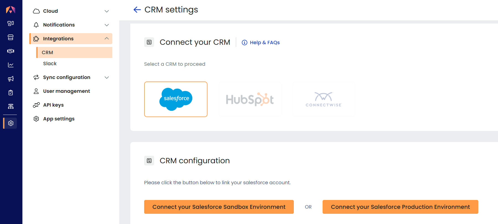The image size is (498, 224).
Task: Open the dashboard icon in left rail
Action: click(11, 23)
